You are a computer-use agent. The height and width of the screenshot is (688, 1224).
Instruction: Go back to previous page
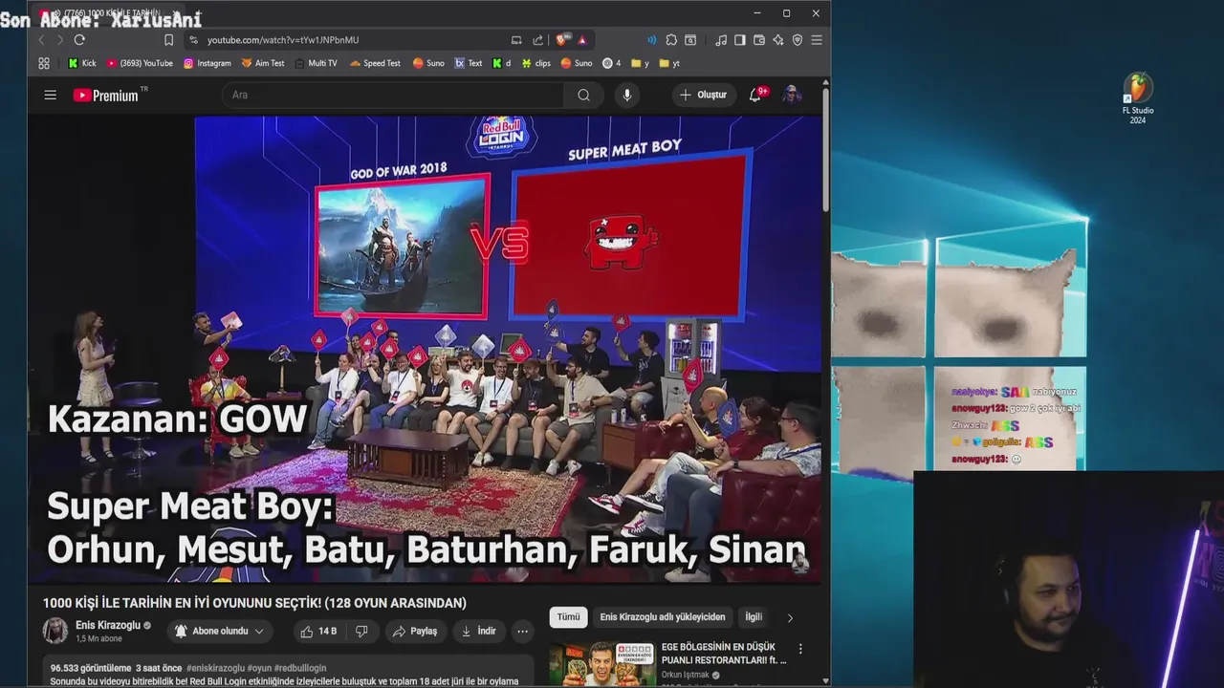pyautogui.click(x=41, y=40)
